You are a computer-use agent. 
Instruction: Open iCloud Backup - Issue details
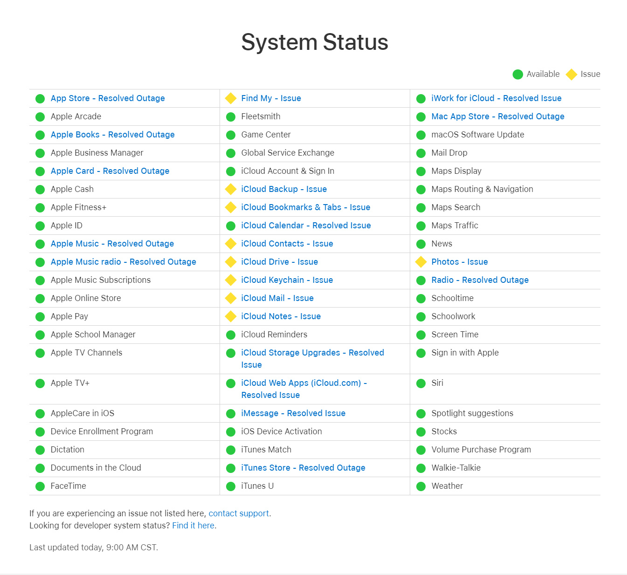[x=284, y=189]
